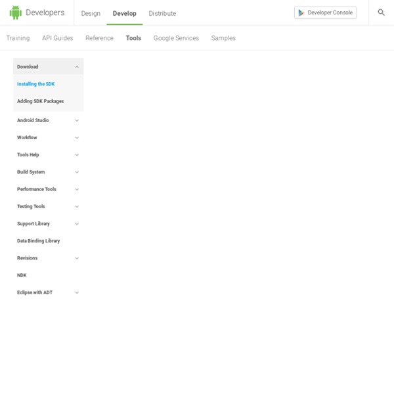394x394 pixels.
Task: Open Installing the SDK link
Action: [x=35, y=84]
